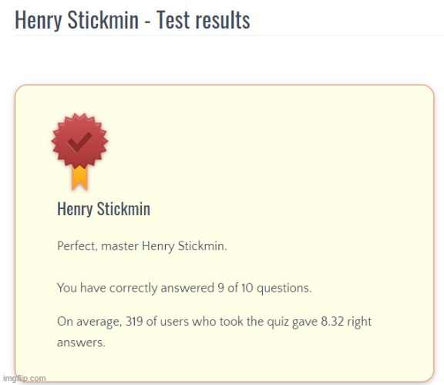The image size is (444, 385).
Task: Click the 'Perfect, master Henry Stickmin.' message
Action: pos(142,246)
